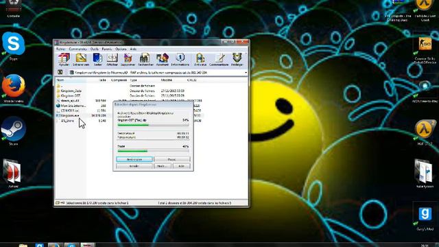Image resolution: width=439 pixels, height=247 pixels.
Task: Click the up-one-level button beside the address bar
Action: pos(60,72)
